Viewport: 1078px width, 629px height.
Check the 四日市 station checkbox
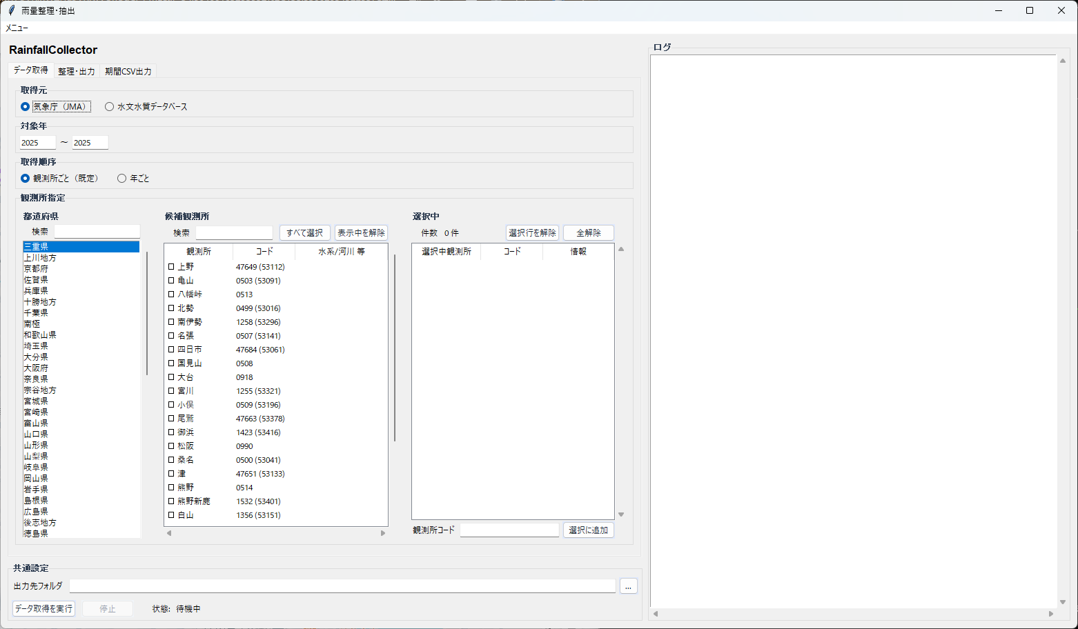pyautogui.click(x=171, y=350)
